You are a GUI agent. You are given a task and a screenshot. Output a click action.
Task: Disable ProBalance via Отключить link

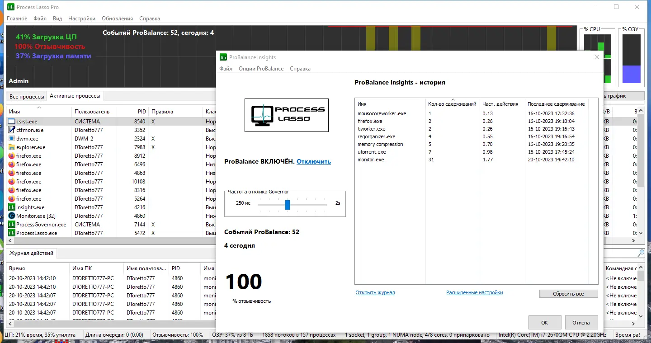314,161
